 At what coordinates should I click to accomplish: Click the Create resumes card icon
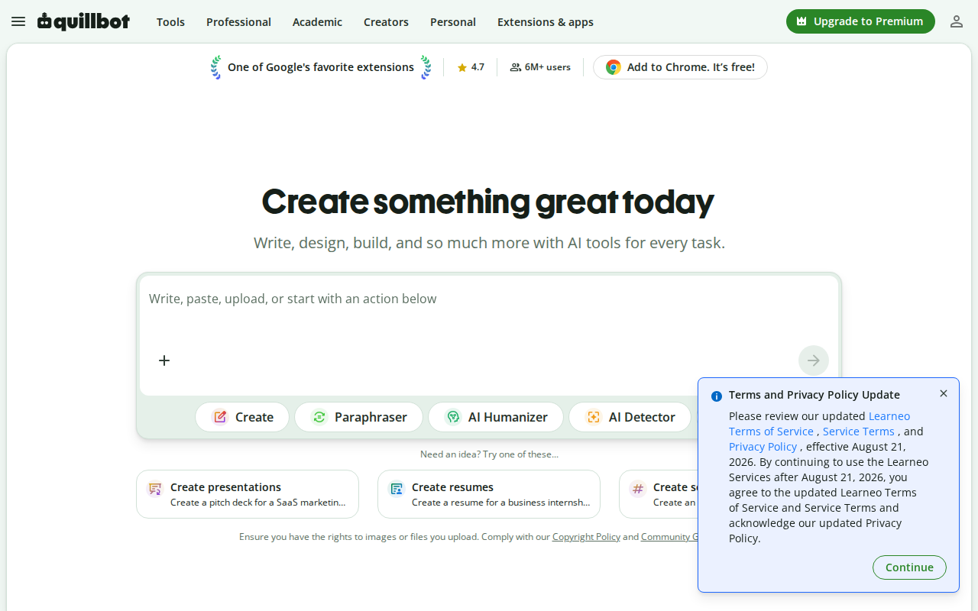tap(397, 489)
